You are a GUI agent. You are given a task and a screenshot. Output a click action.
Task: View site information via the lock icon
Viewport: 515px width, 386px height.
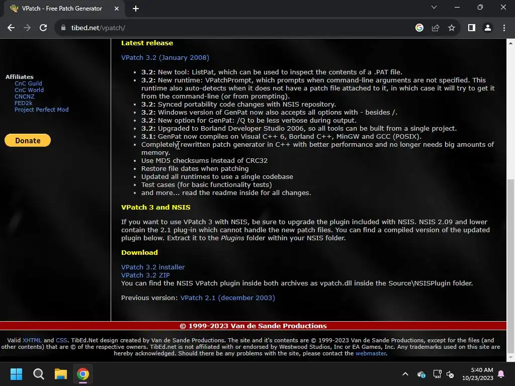tap(63, 28)
